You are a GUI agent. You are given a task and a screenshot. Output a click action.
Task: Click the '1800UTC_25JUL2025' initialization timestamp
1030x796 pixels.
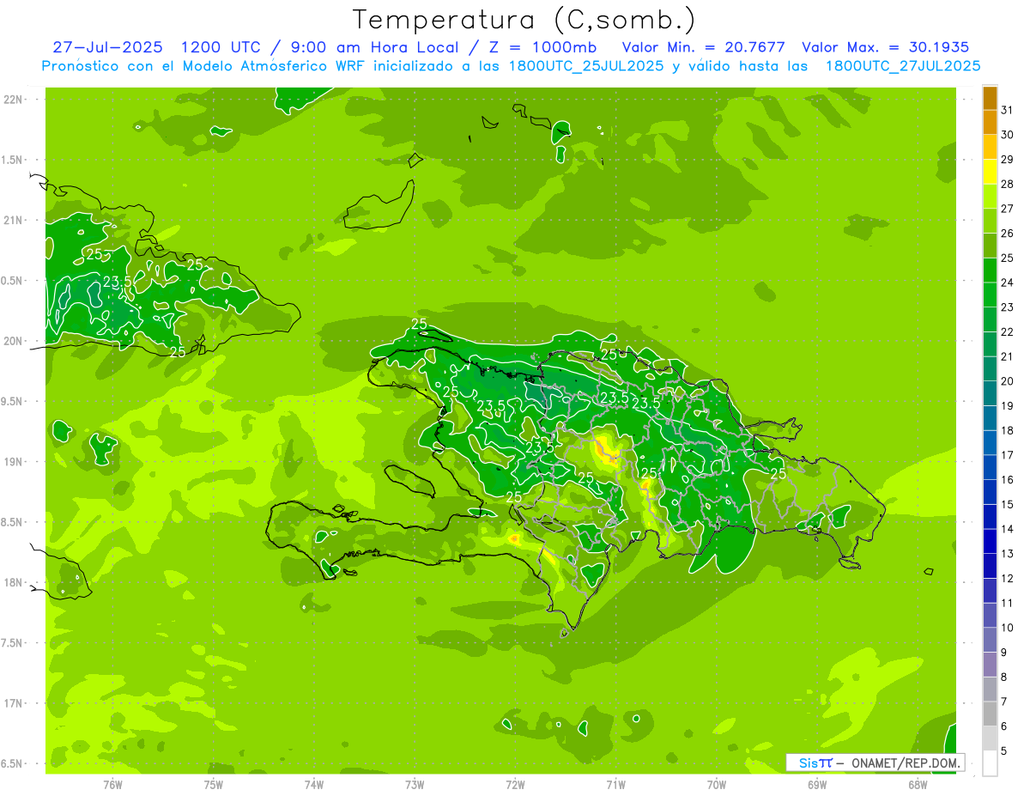coord(585,66)
